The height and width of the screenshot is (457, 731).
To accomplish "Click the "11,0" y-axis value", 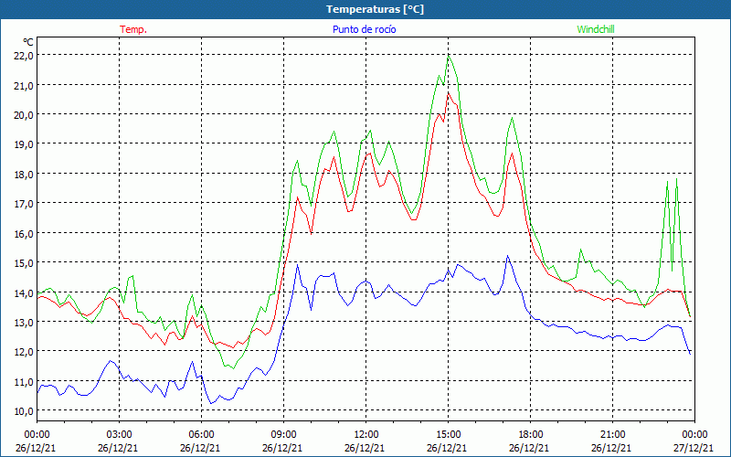I will [24, 381].
